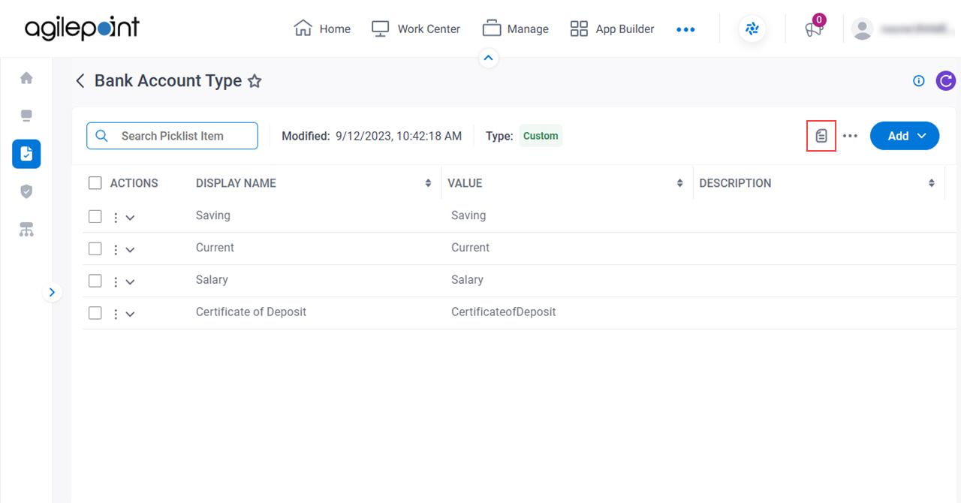Sort by Value column
The width and height of the screenshot is (961, 503).
(x=679, y=183)
